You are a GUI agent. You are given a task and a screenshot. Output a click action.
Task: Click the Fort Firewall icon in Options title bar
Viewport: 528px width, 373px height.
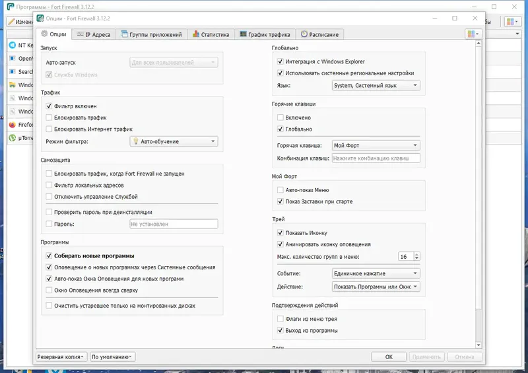point(40,18)
